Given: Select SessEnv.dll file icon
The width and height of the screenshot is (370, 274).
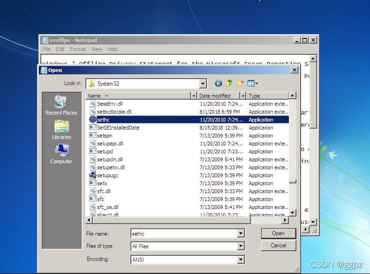Looking at the screenshot, I should tap(93, 104).
